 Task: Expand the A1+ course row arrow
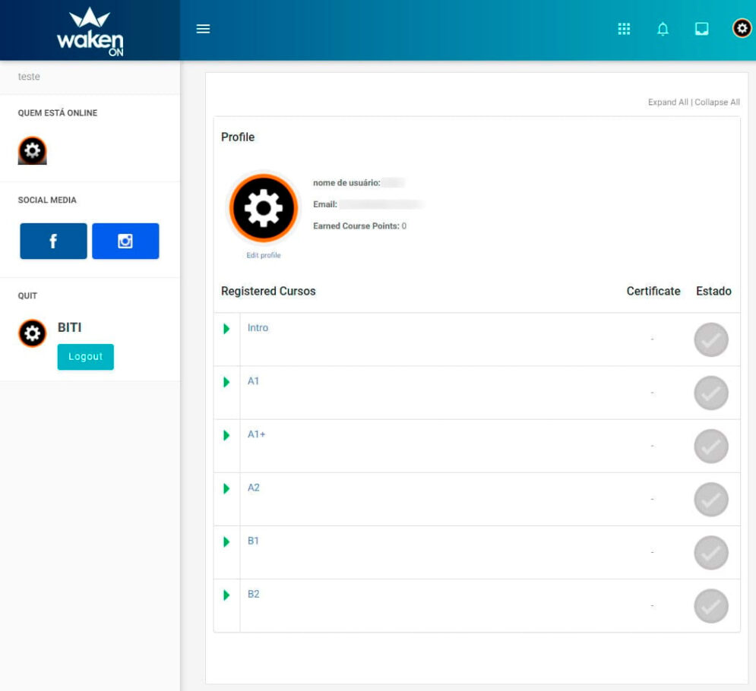[x=226, y=435]
